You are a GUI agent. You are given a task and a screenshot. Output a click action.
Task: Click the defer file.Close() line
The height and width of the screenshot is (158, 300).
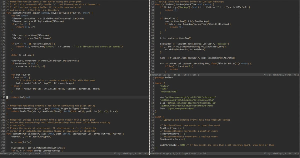coord(22,55)
